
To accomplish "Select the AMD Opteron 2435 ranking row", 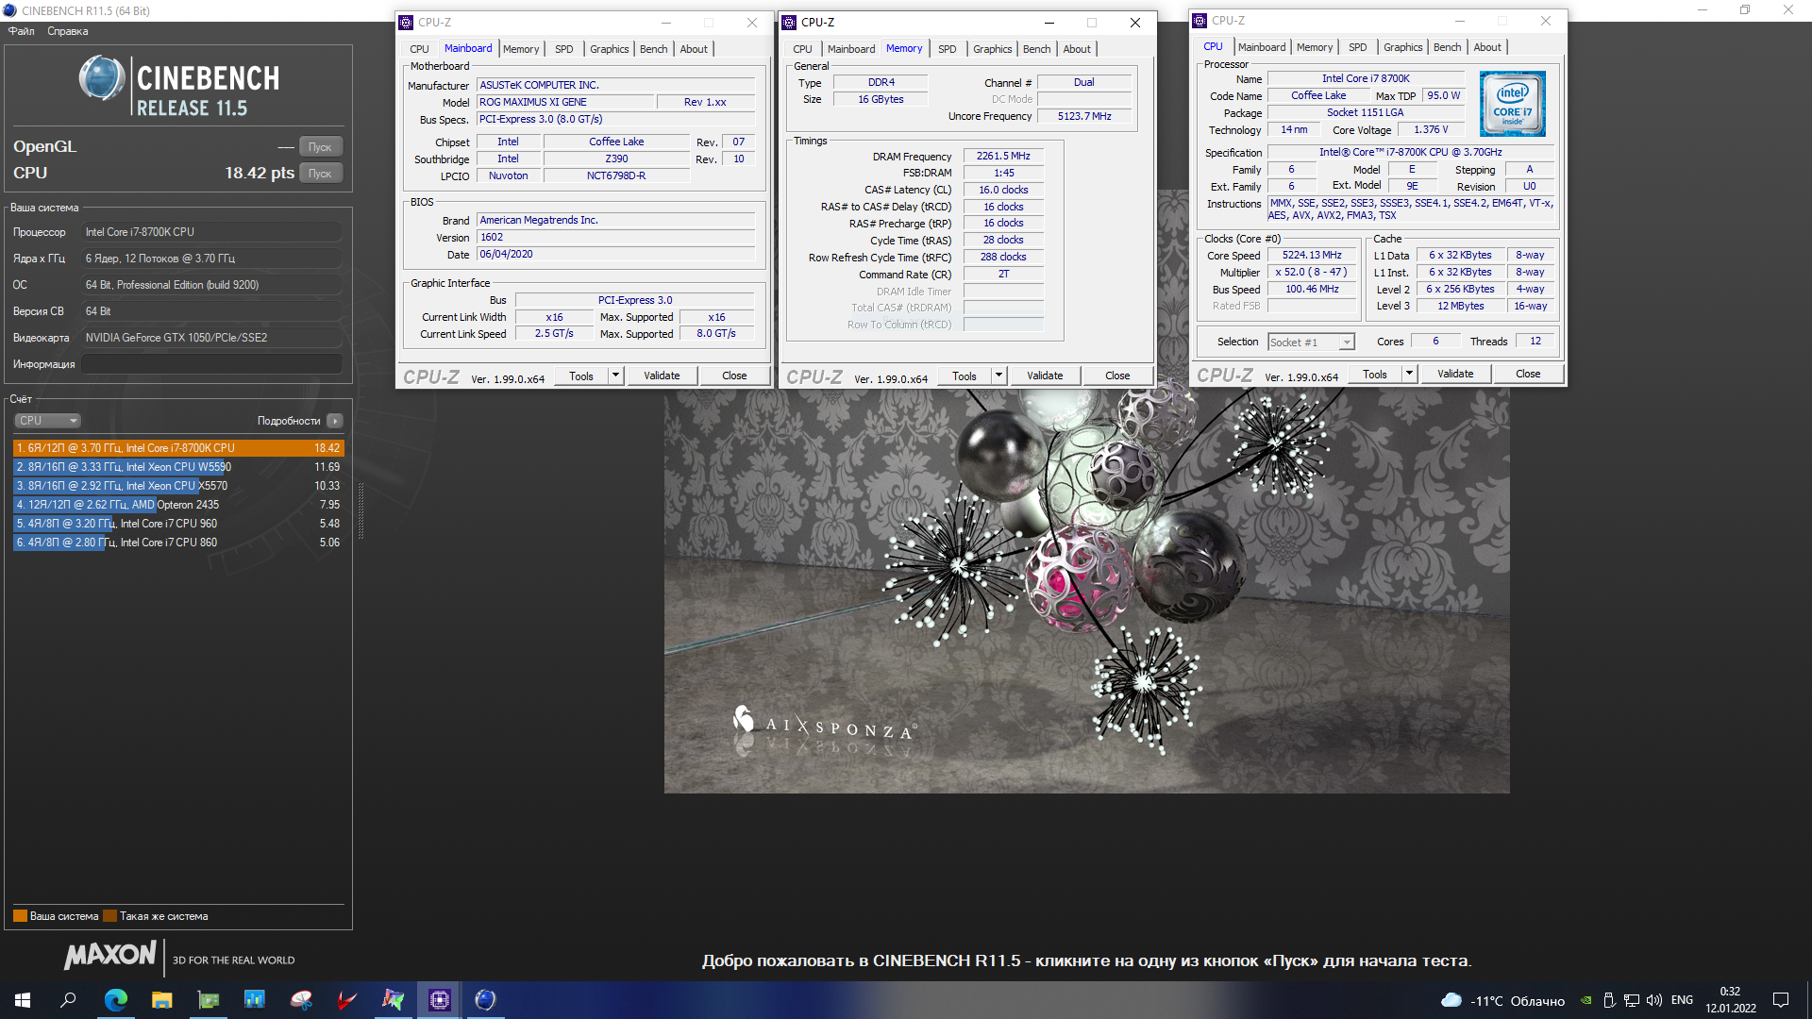I will tap(178, 505).
